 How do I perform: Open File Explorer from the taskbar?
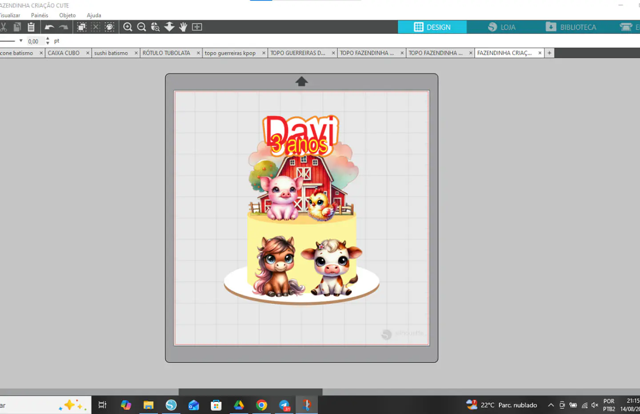pyautogui.click(x=148, y=405)
